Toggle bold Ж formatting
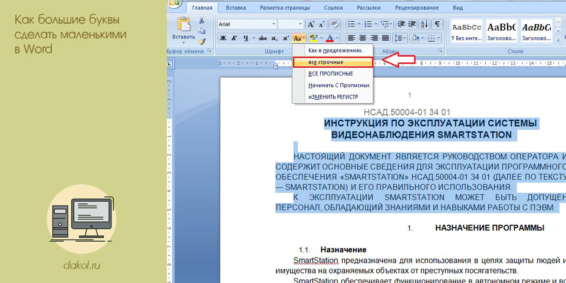566x283 pixels. tap(223, 38)
